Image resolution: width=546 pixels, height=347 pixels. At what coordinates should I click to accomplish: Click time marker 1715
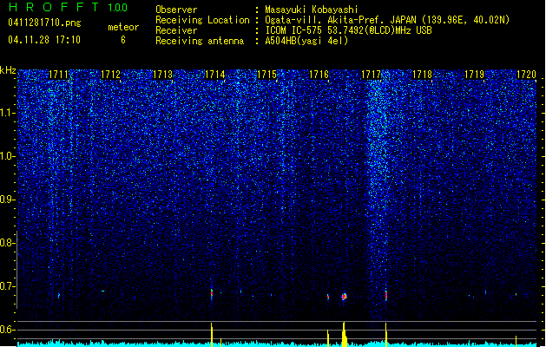coord(266,75)
